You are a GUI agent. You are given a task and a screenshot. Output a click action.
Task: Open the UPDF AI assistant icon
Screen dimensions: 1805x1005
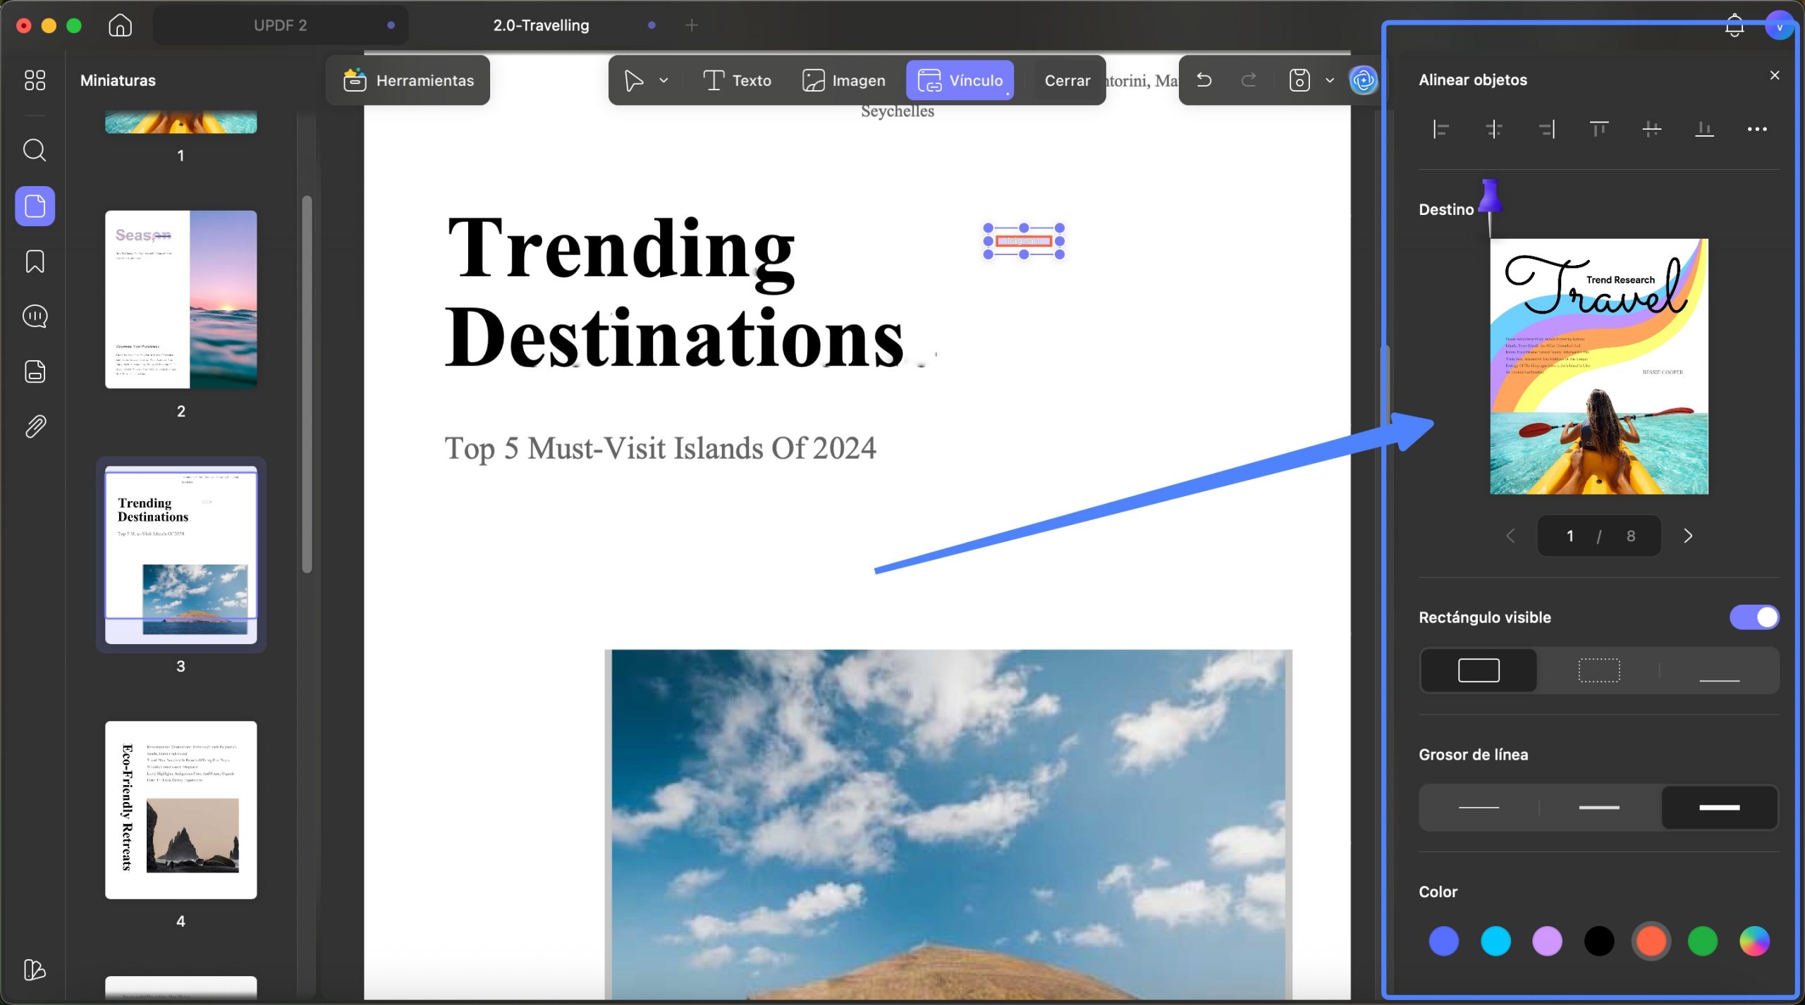pyautogui.click(x=1364, y=80)
